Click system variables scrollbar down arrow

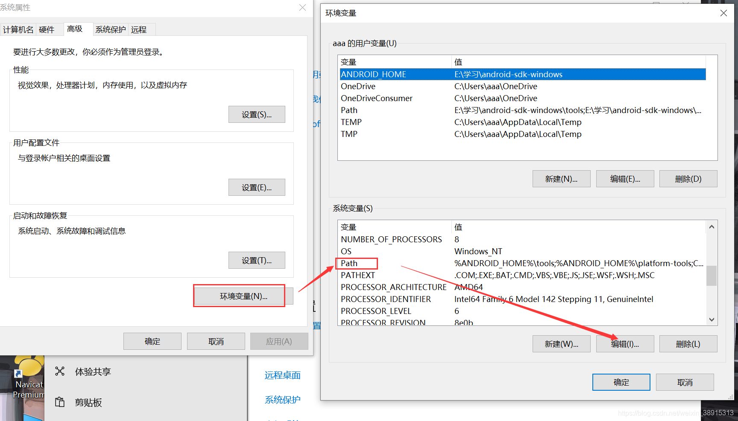coord(712,319)
